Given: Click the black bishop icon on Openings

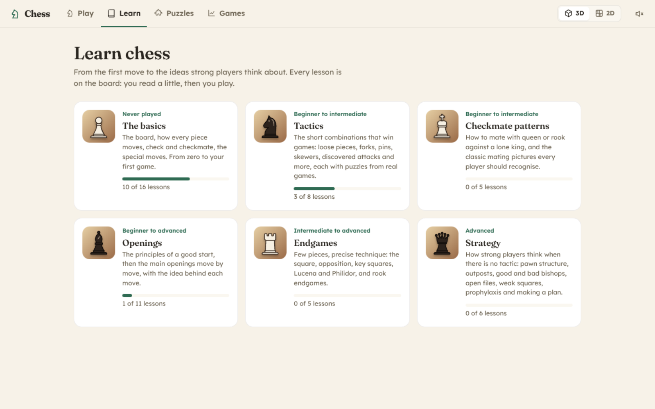Looking at the screenshot, I should coord(99,243).
